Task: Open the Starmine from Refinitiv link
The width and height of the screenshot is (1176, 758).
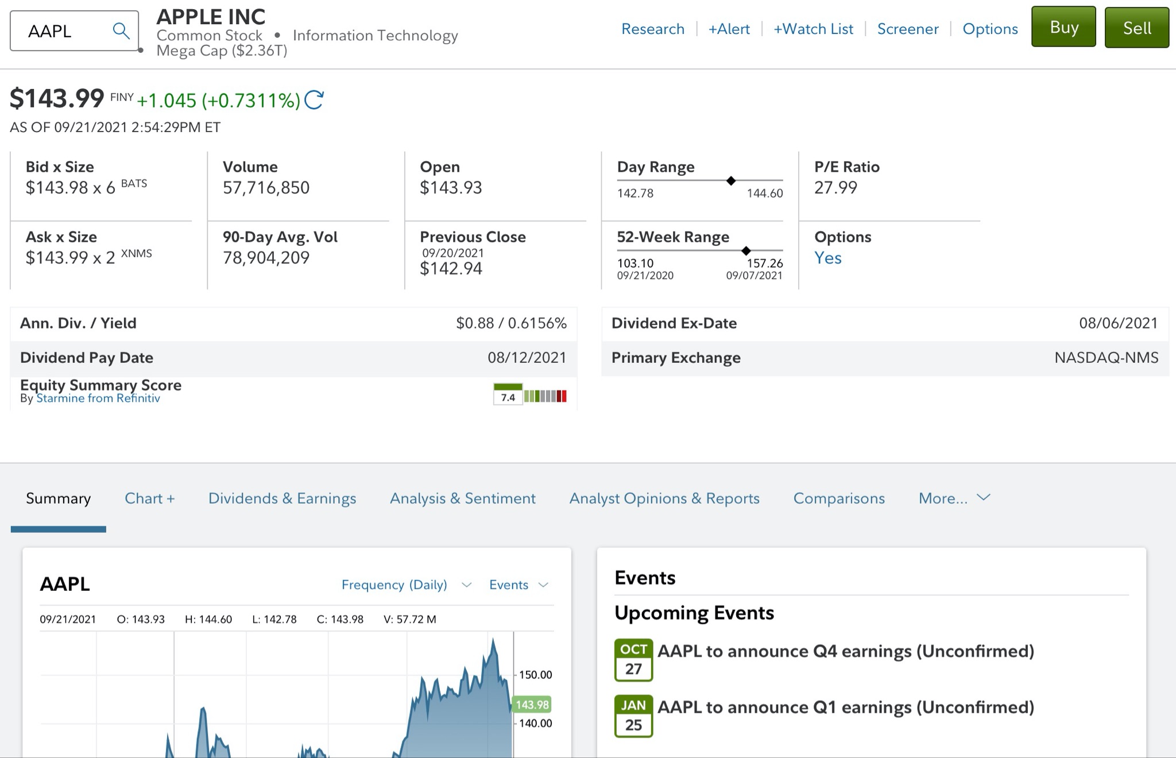Action: [x=98, y=399]
